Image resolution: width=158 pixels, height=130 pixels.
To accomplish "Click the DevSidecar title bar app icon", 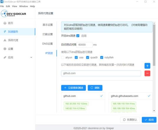I will coord(2,1).
